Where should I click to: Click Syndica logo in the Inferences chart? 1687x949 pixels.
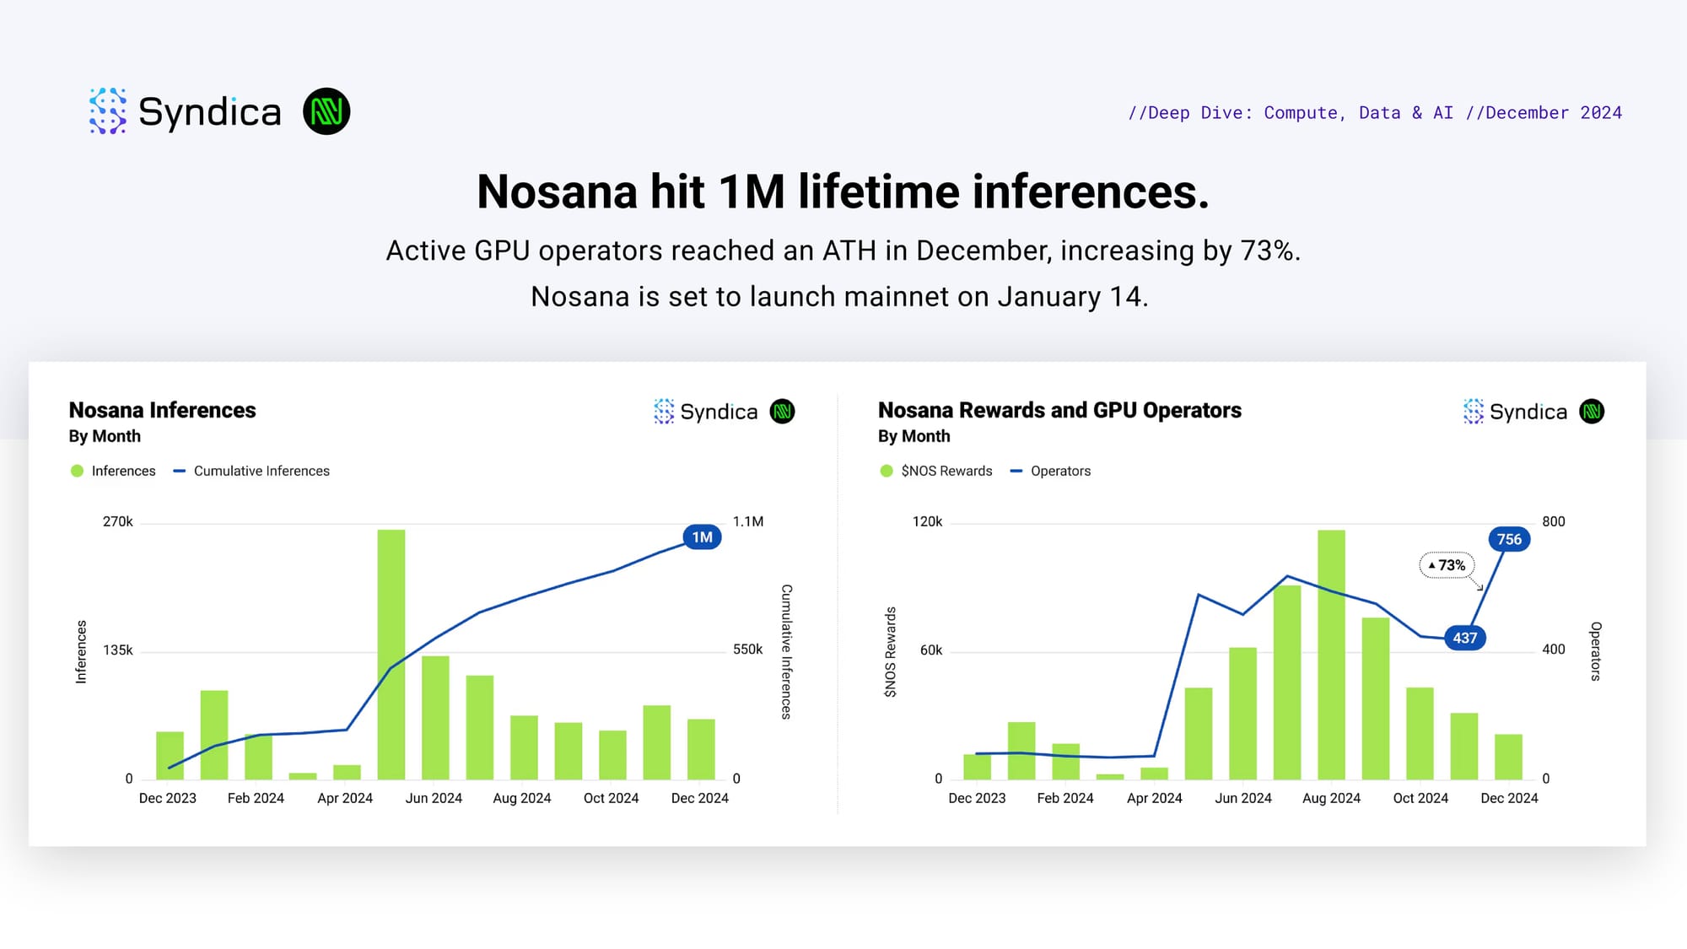[706, 412]
